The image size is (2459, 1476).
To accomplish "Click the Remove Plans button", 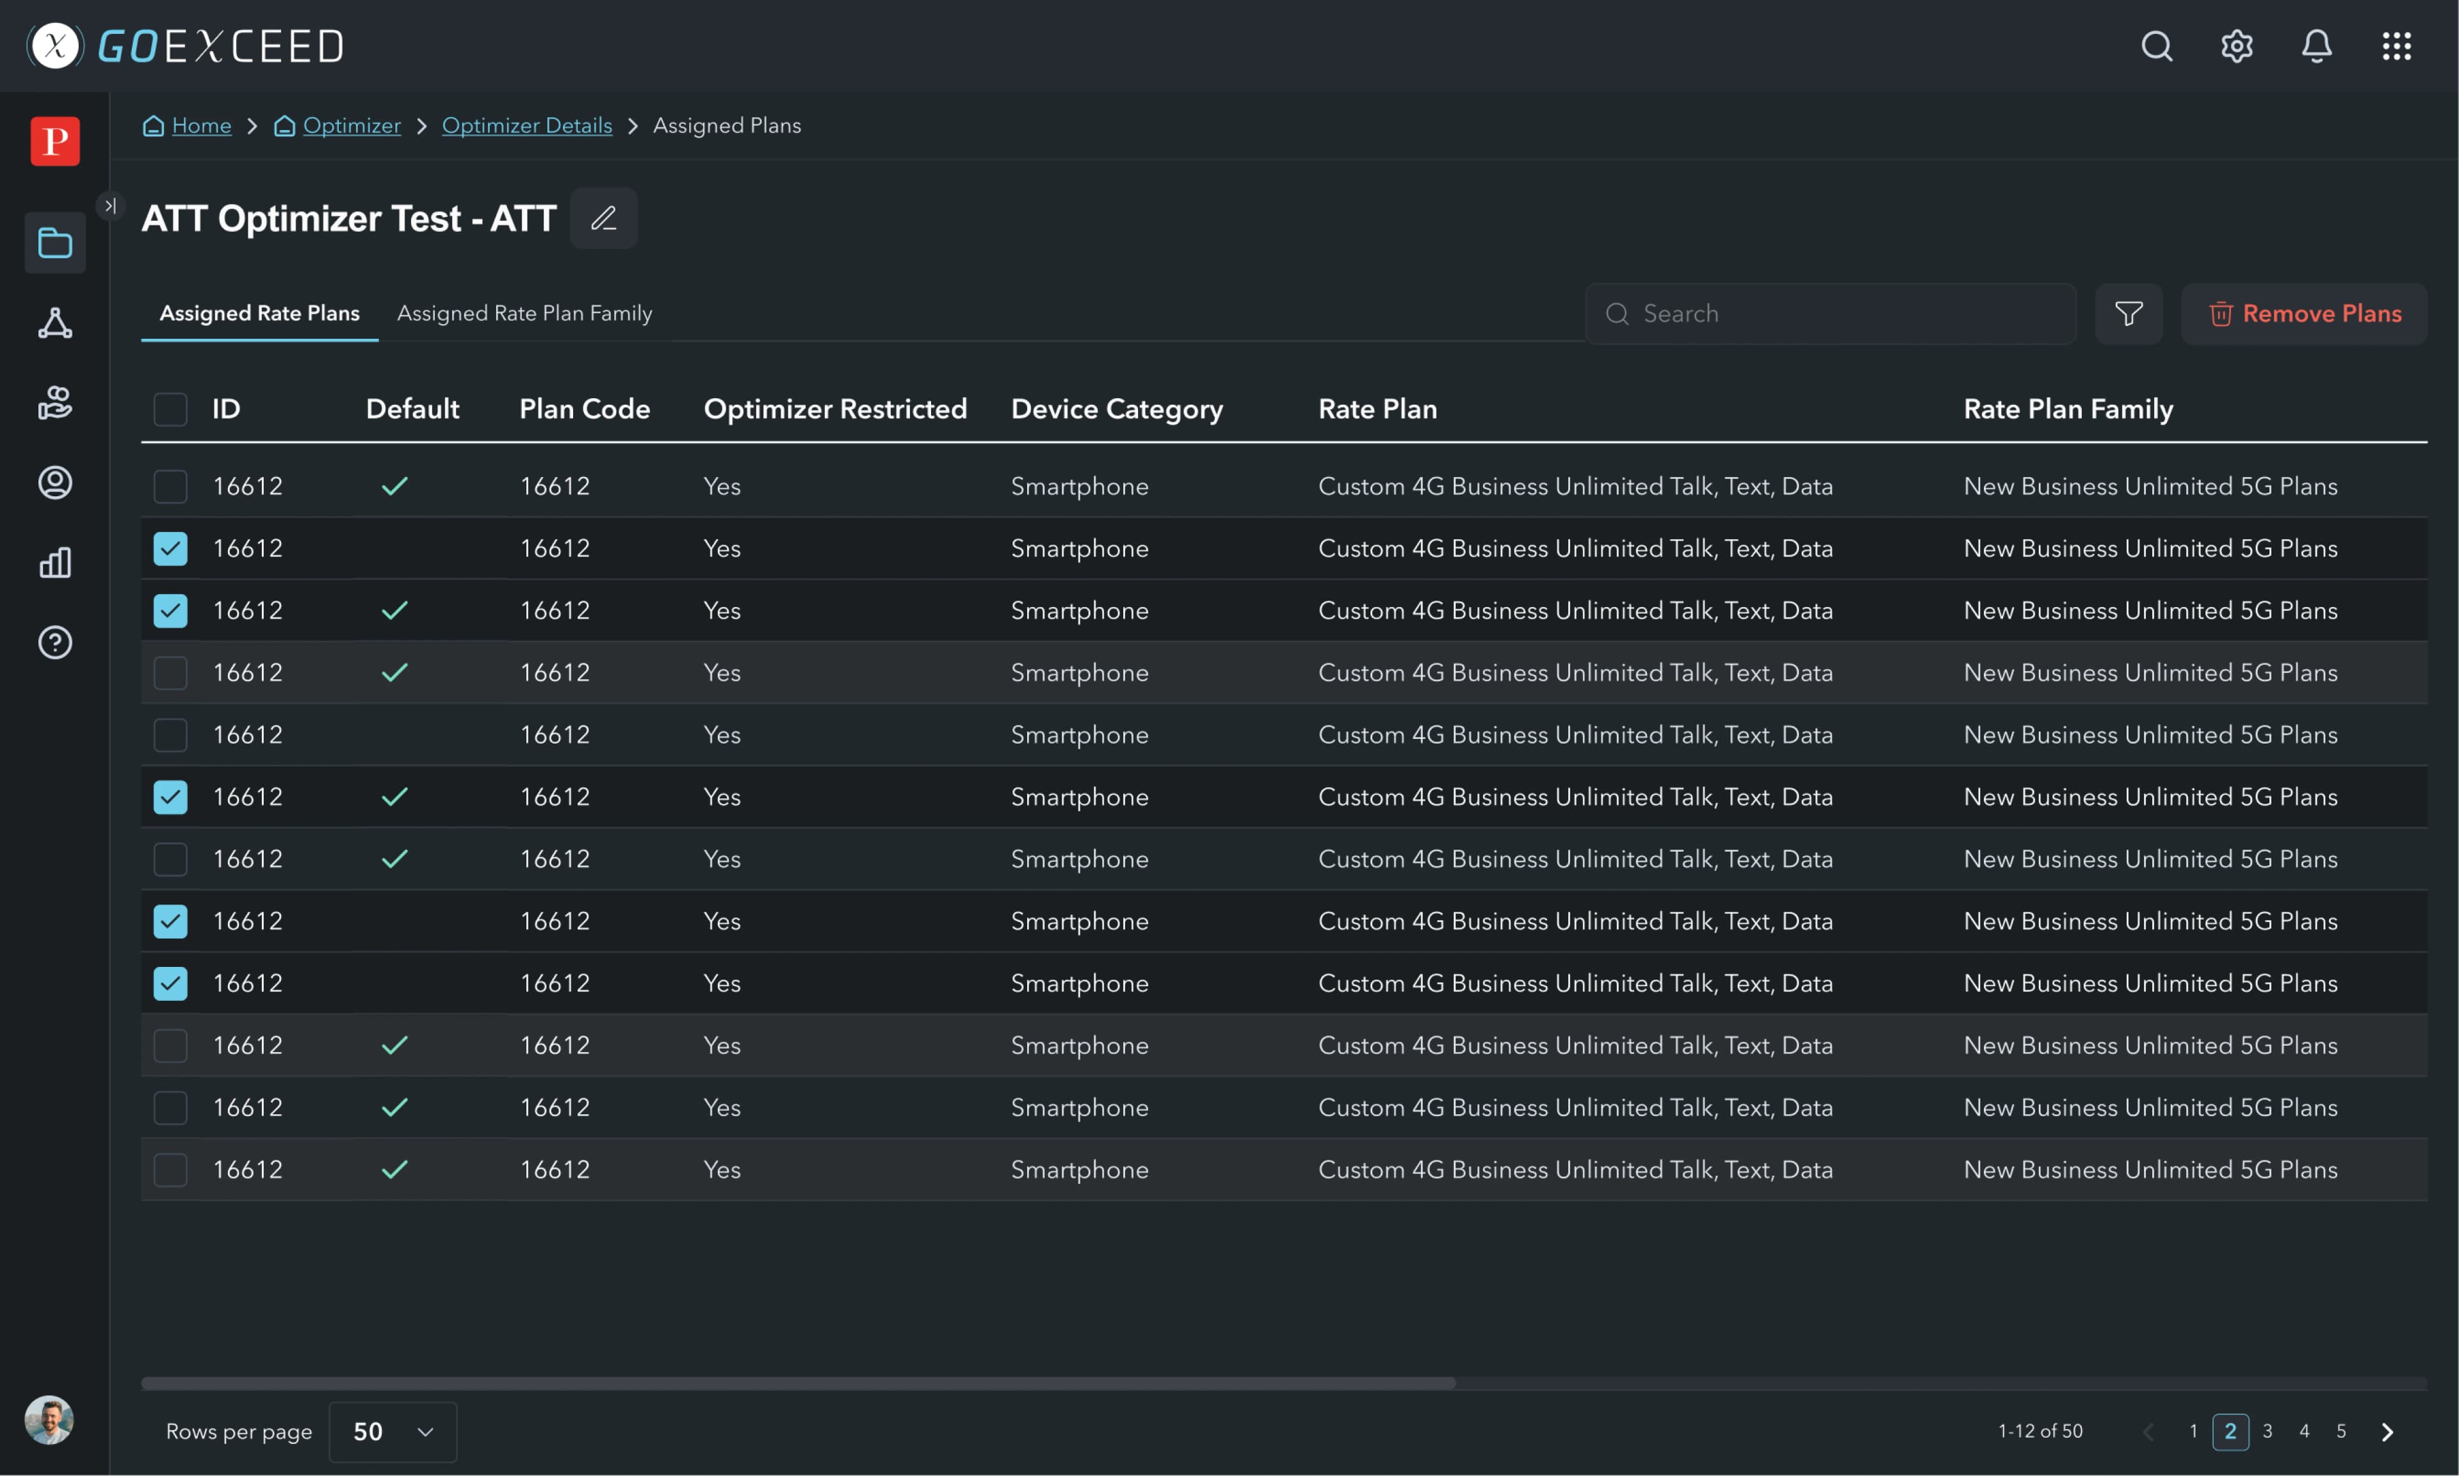I will coord(2304,314).
